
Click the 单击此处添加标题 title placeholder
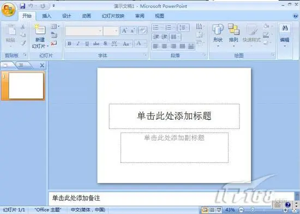point(175,116)
